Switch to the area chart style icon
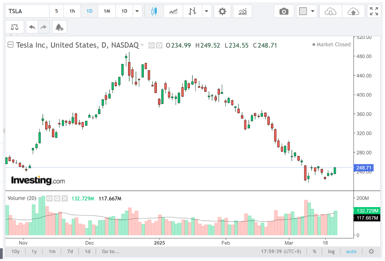This screenshot has height=261, width=385. [173, 12]
